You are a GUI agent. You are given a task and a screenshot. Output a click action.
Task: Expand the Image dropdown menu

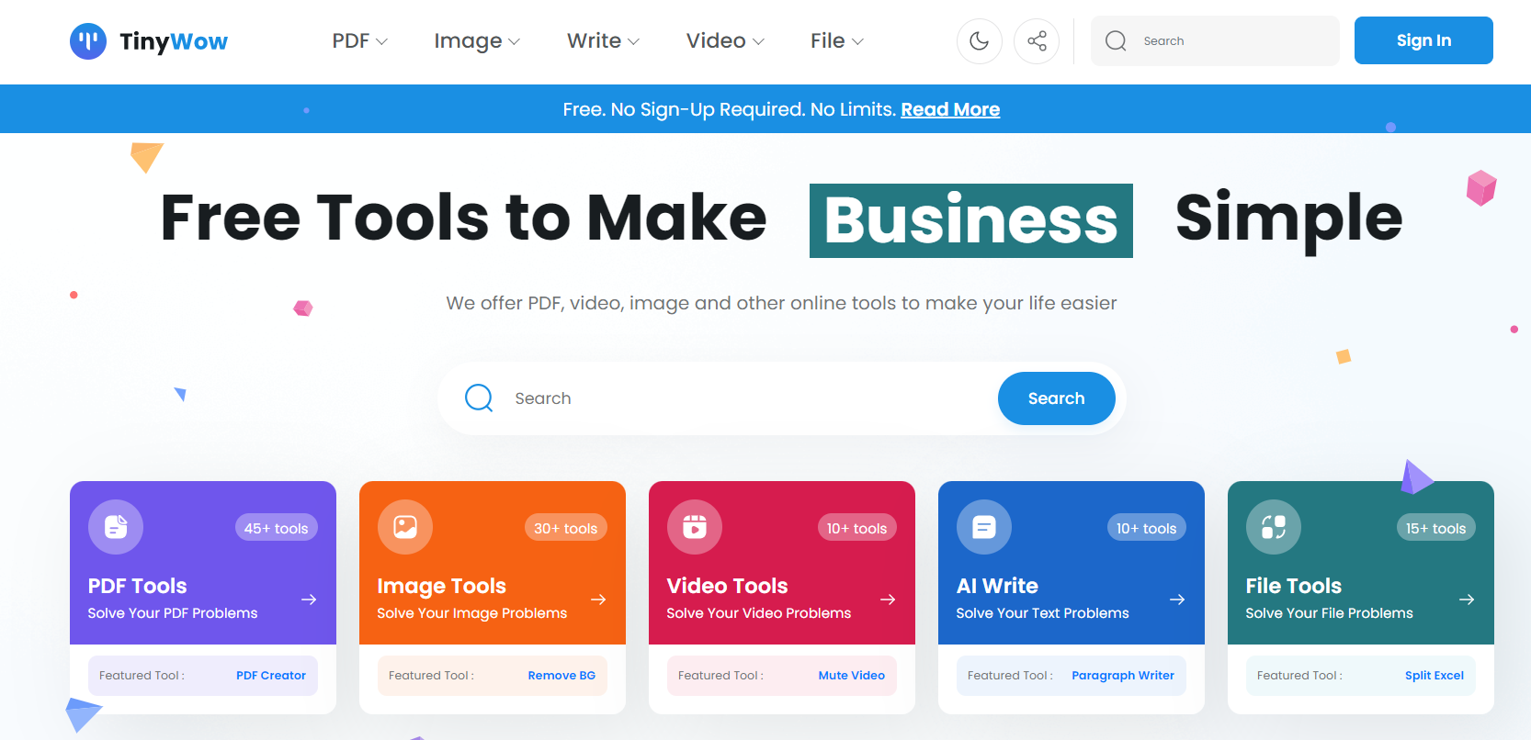(477, 41)
